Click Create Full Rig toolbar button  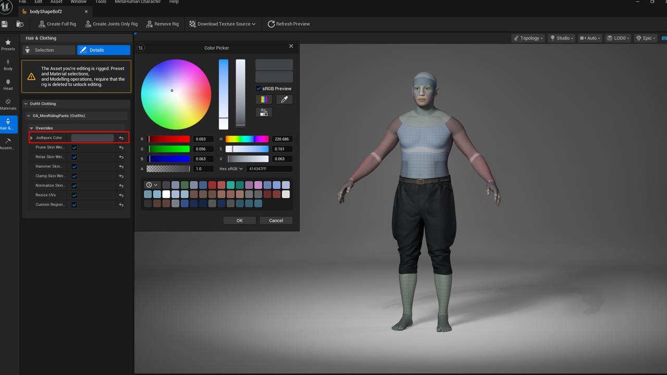(57, 24)
